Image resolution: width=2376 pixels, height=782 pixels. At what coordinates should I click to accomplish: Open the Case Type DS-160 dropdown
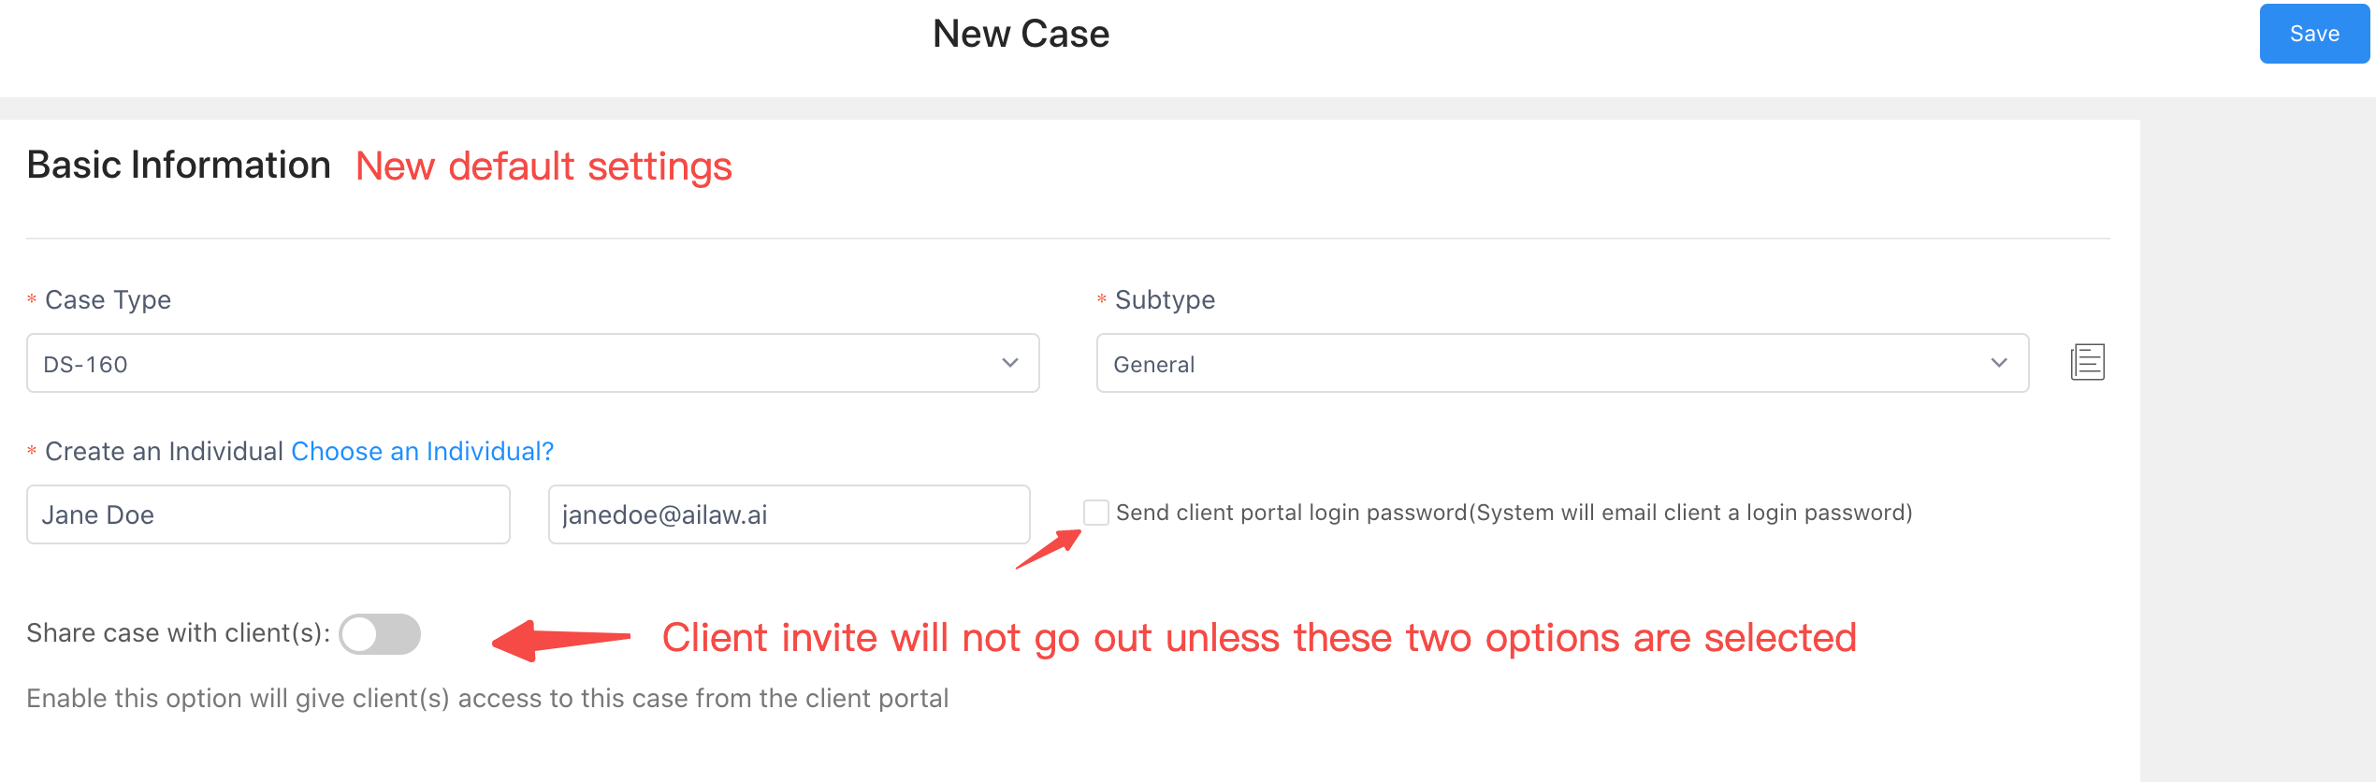(533, 363)
